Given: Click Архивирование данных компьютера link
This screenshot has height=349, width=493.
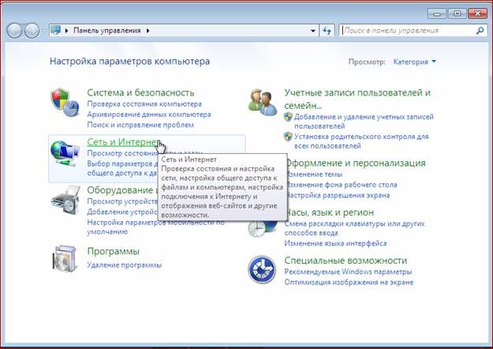Looking at the screenshot, I should (149, 114).
